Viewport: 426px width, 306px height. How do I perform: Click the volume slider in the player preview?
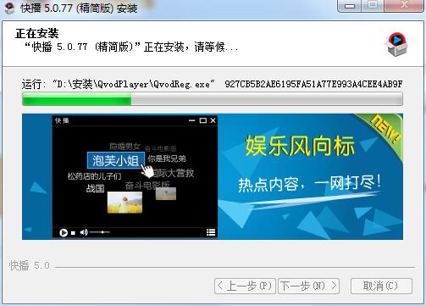point(100,232)
